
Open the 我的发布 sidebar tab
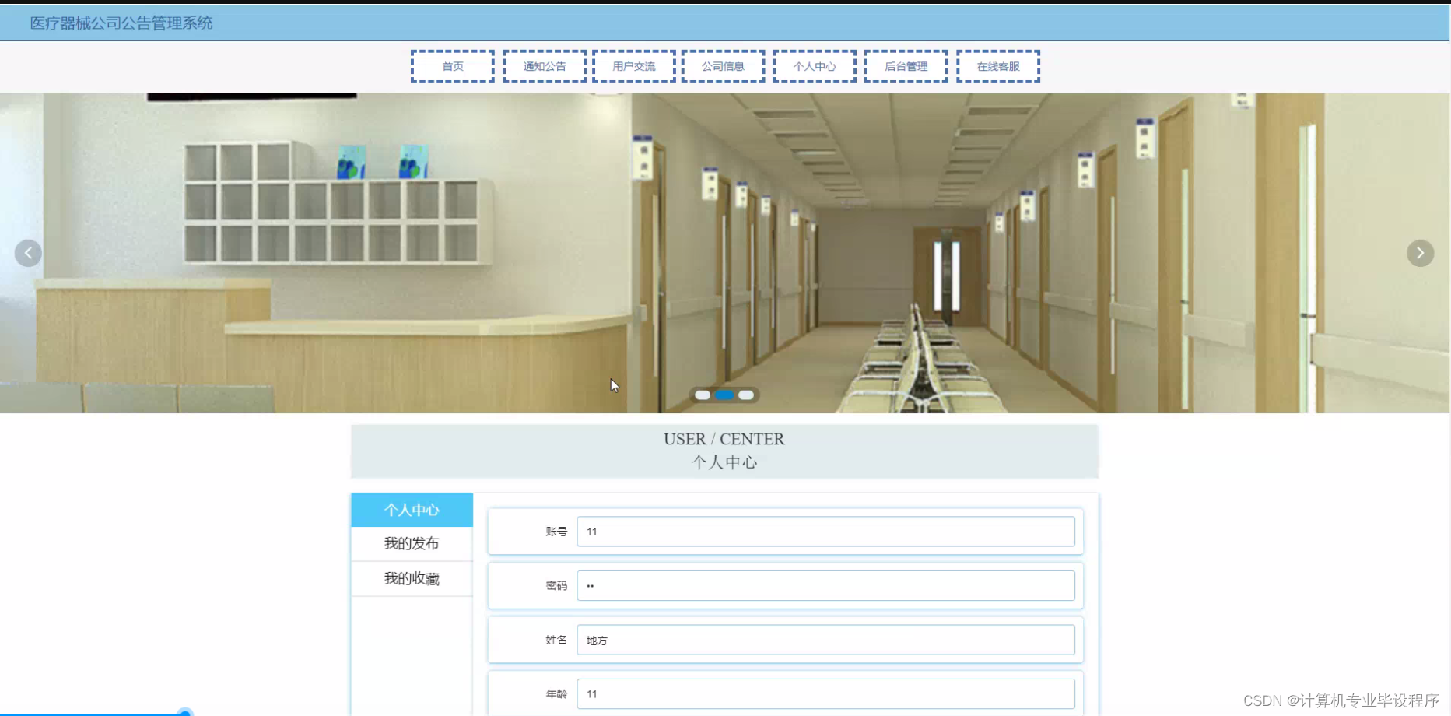tap(412, 544)
